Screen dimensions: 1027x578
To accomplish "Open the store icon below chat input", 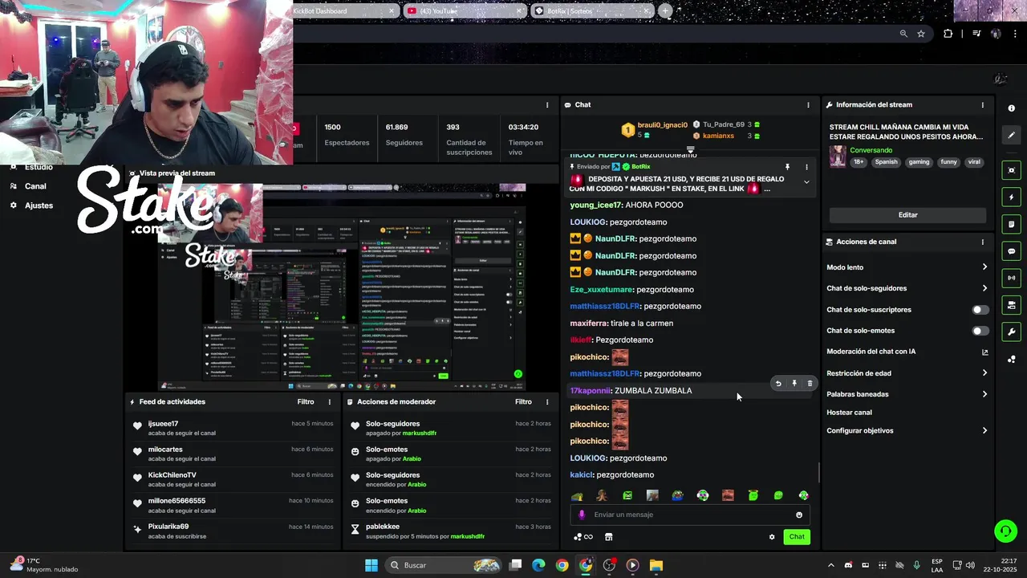I will (x=608, y=537).
